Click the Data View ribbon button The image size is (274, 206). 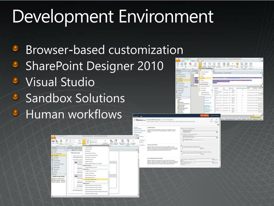click(x=200, y=65)
